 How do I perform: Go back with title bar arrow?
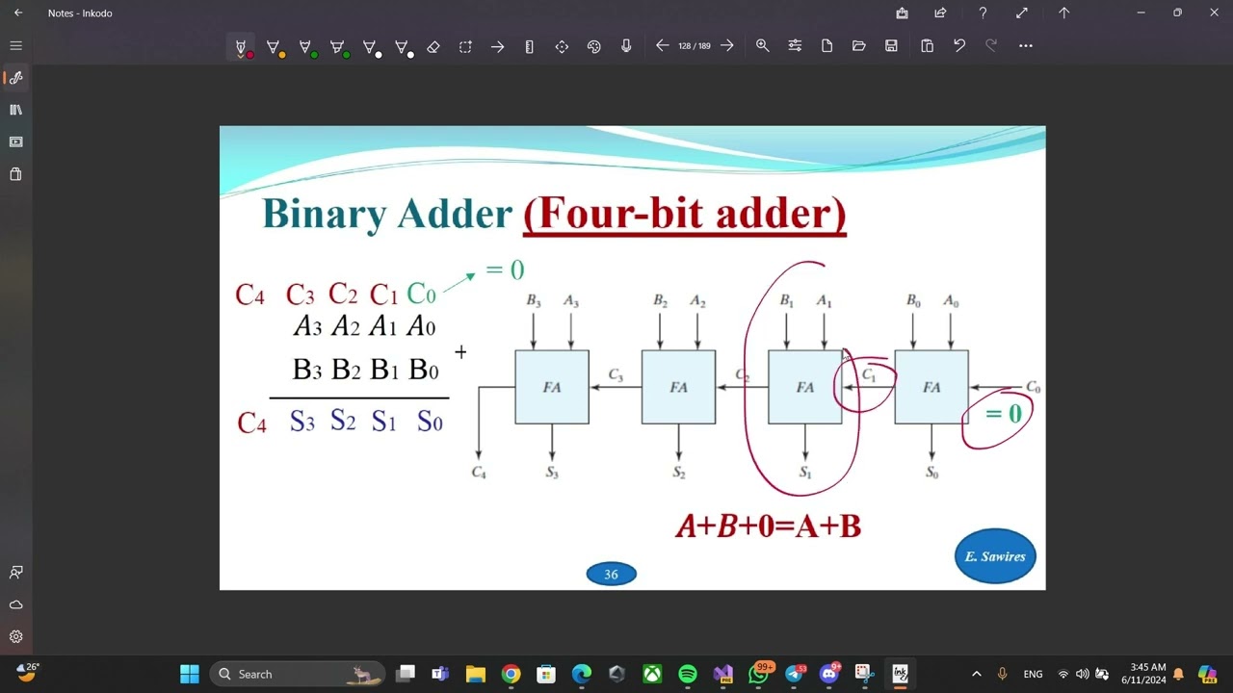click(17, 13)
